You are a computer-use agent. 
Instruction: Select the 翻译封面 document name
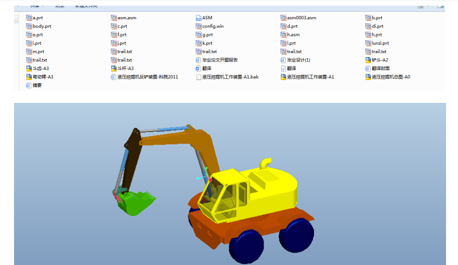381,69
